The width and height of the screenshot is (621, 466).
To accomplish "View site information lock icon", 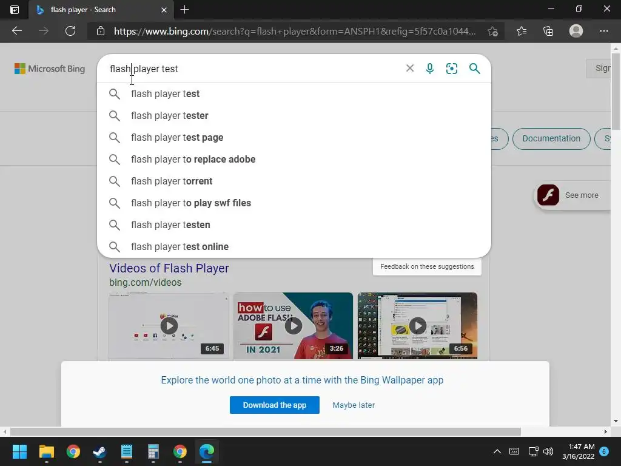I will [x=101, y=31].
